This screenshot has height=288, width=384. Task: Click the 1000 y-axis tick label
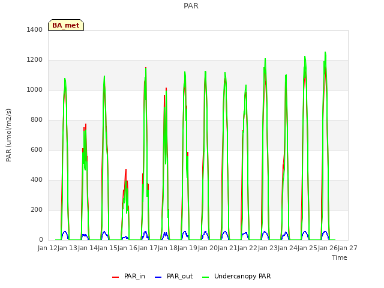35,89
